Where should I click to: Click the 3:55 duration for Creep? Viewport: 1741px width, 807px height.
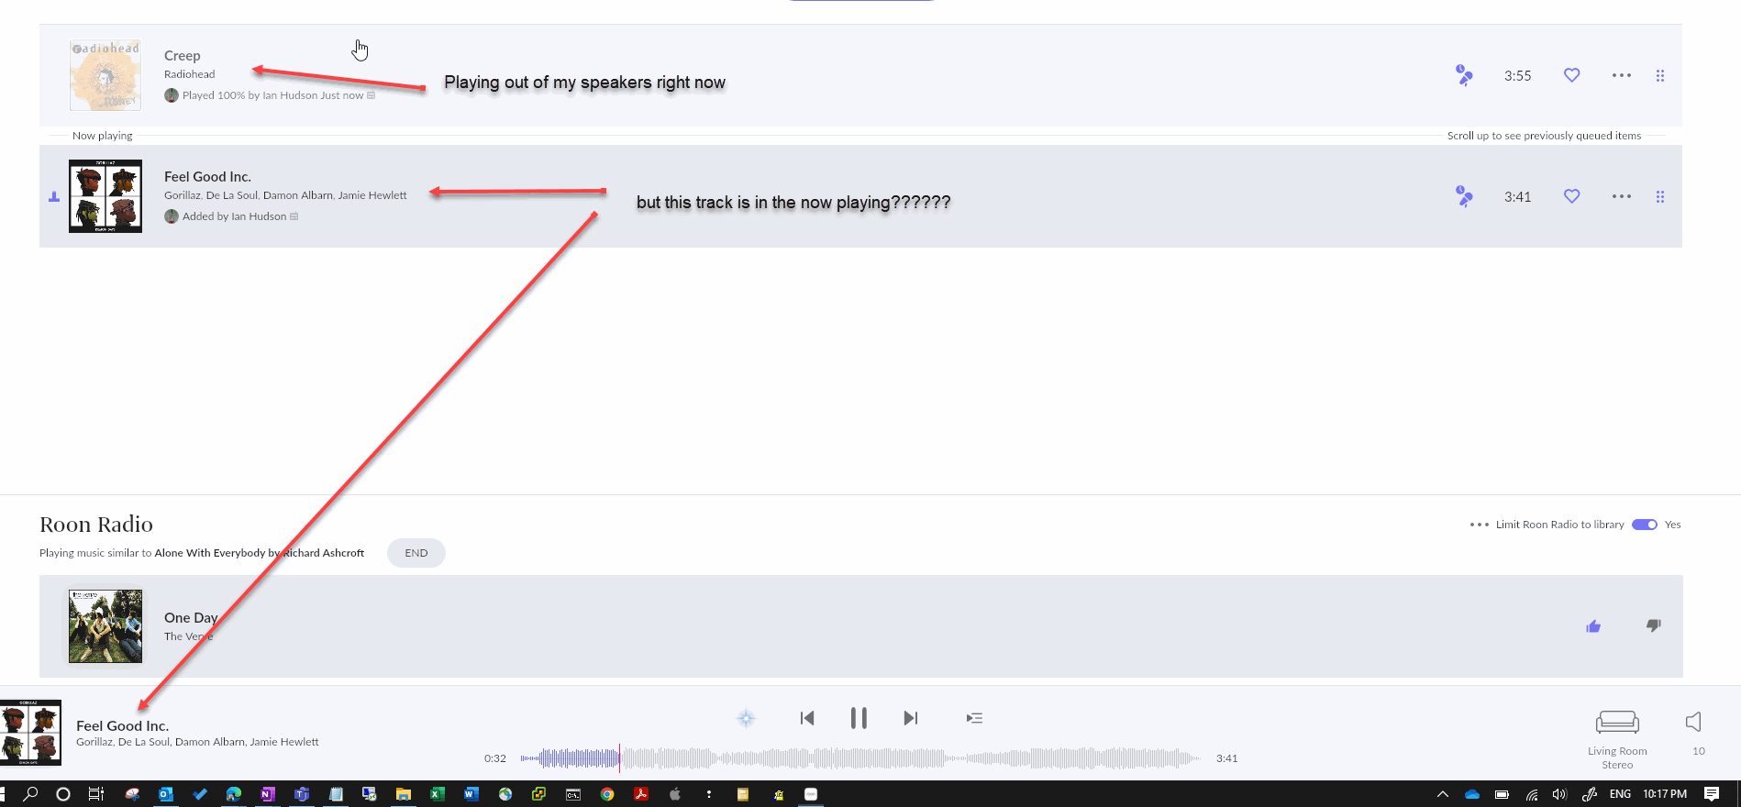[x=1517, y=76]
